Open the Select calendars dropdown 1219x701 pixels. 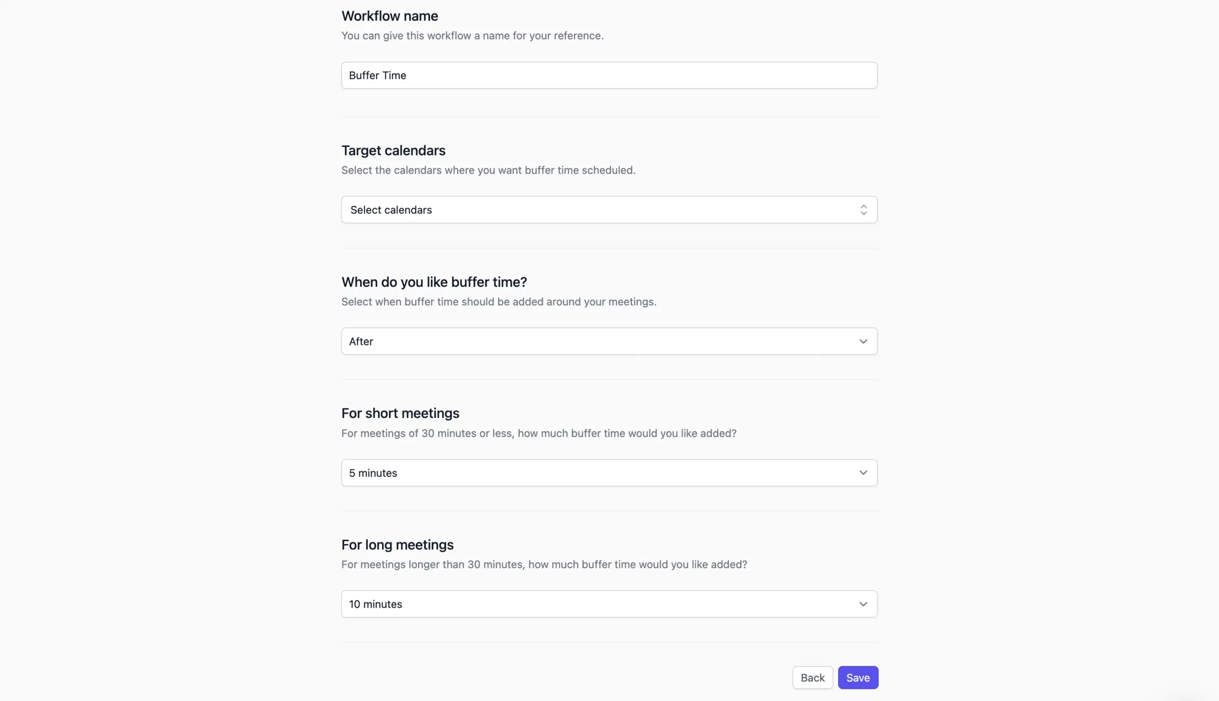608,209
